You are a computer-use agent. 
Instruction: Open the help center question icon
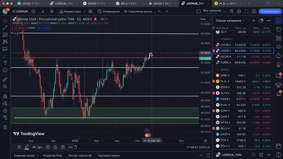point(279,155)
